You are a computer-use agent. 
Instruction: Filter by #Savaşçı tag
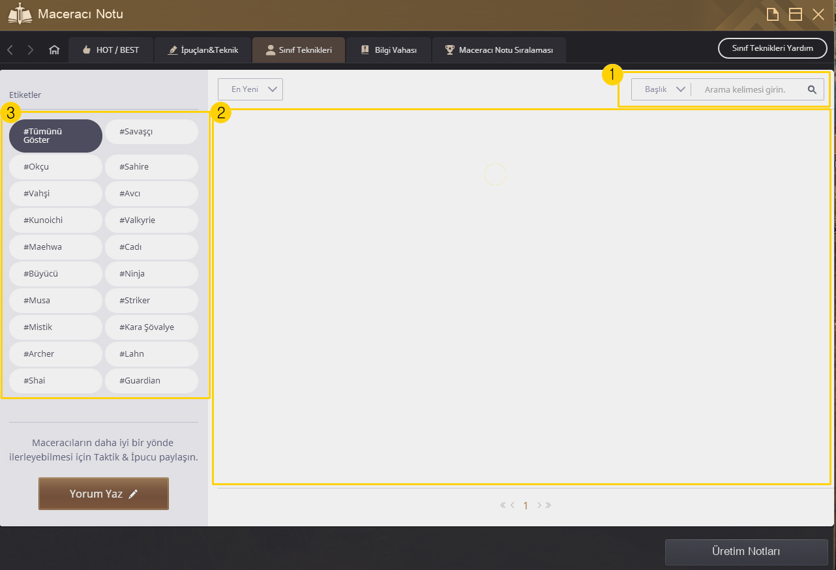151,132
